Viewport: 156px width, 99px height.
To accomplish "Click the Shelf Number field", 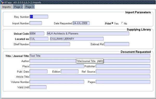I will pyautogui.click(x=50, y=44).
